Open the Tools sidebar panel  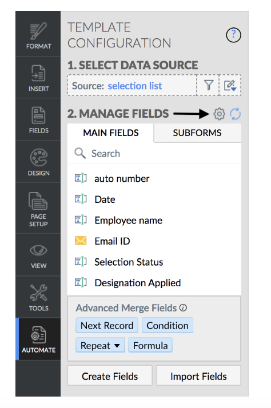coord(38,297)
